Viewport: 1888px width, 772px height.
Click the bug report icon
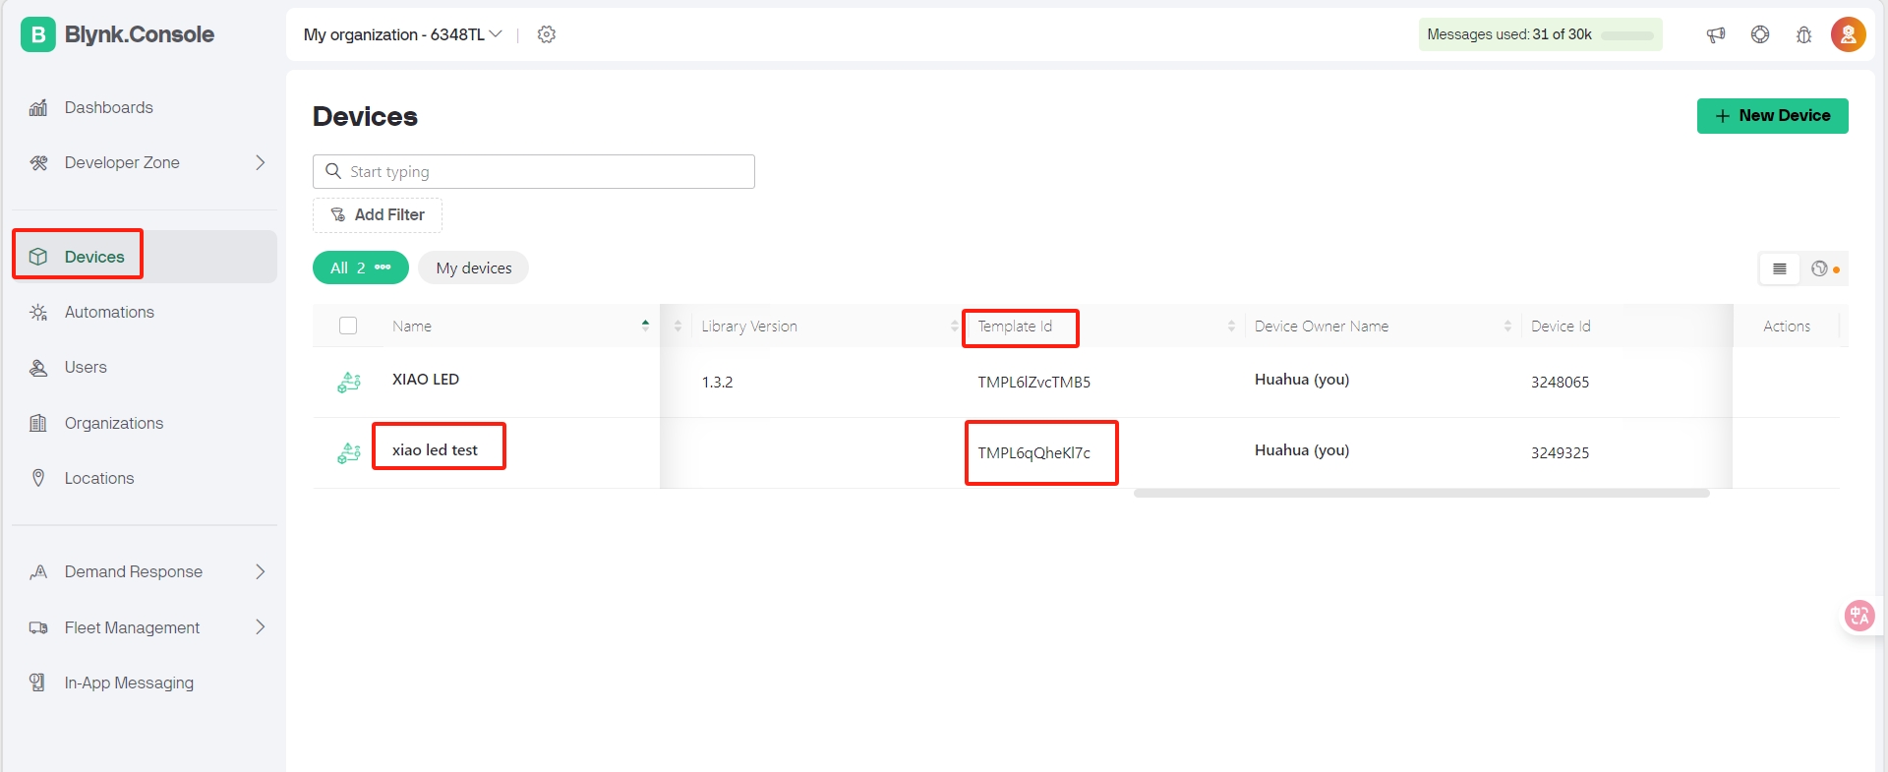click(x=1803, y=34)
